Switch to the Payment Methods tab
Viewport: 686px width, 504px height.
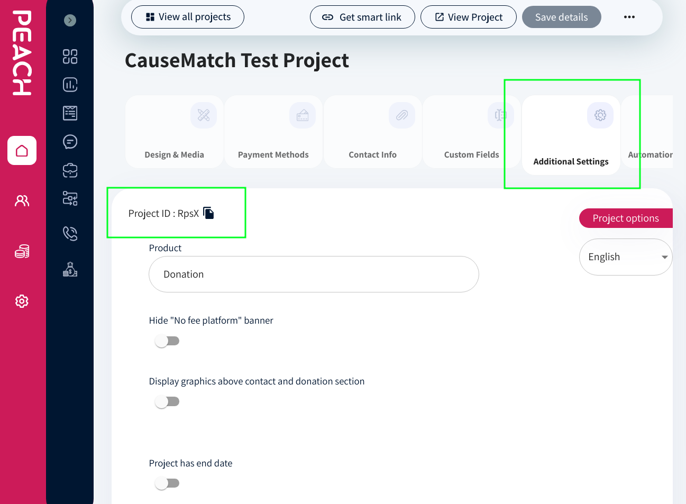point(273,132)
